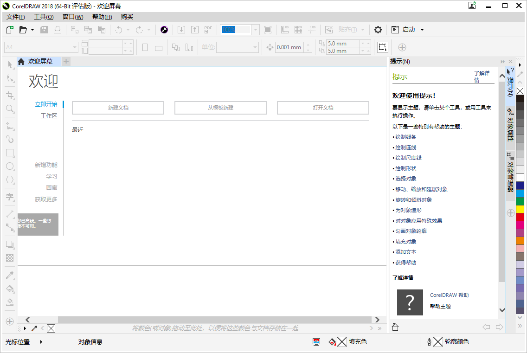Viewport: 527px width, 353px height.
Task: Select 立即开始 in welcome sidebar
Action: 46,104
